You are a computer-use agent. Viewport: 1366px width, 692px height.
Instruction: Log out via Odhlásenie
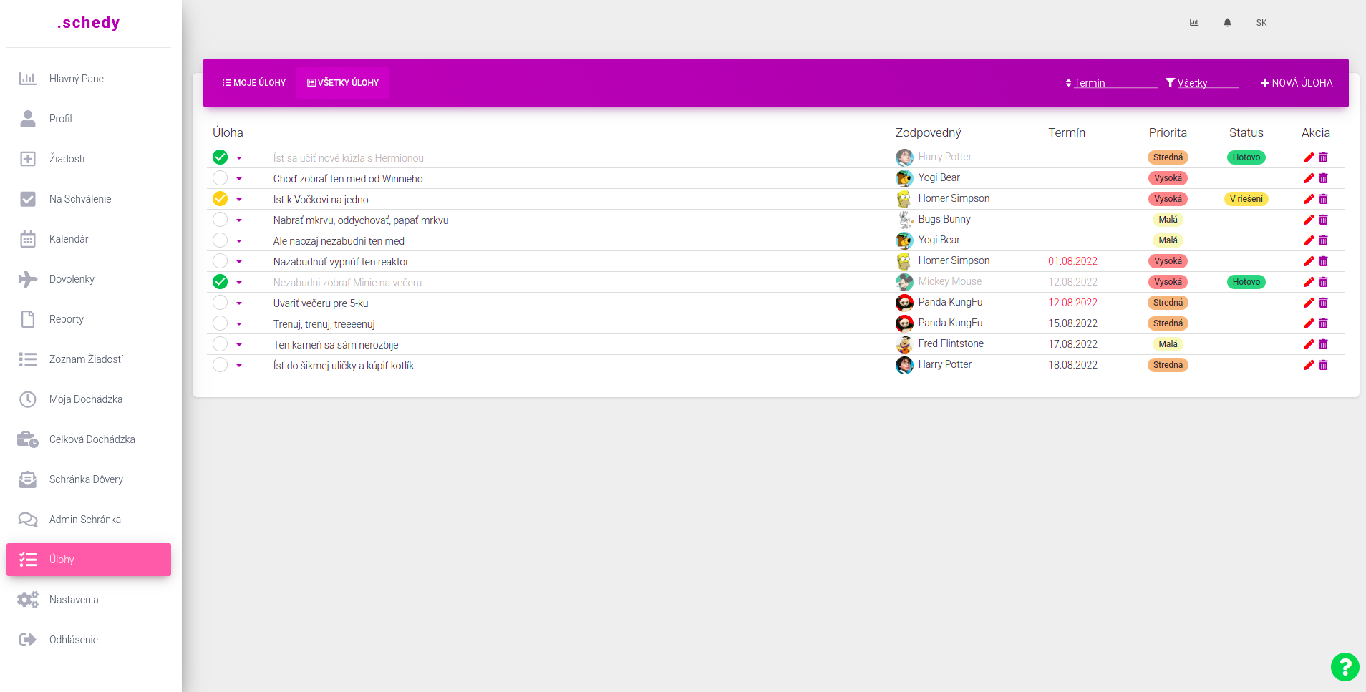click(89, 640)
